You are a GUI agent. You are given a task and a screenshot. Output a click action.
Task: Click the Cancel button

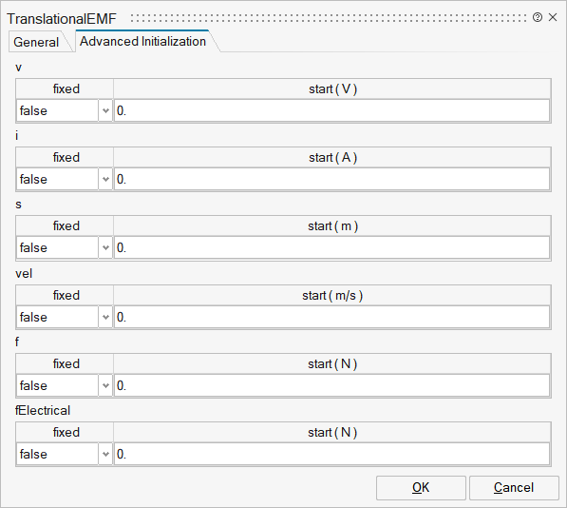point(514,488)
